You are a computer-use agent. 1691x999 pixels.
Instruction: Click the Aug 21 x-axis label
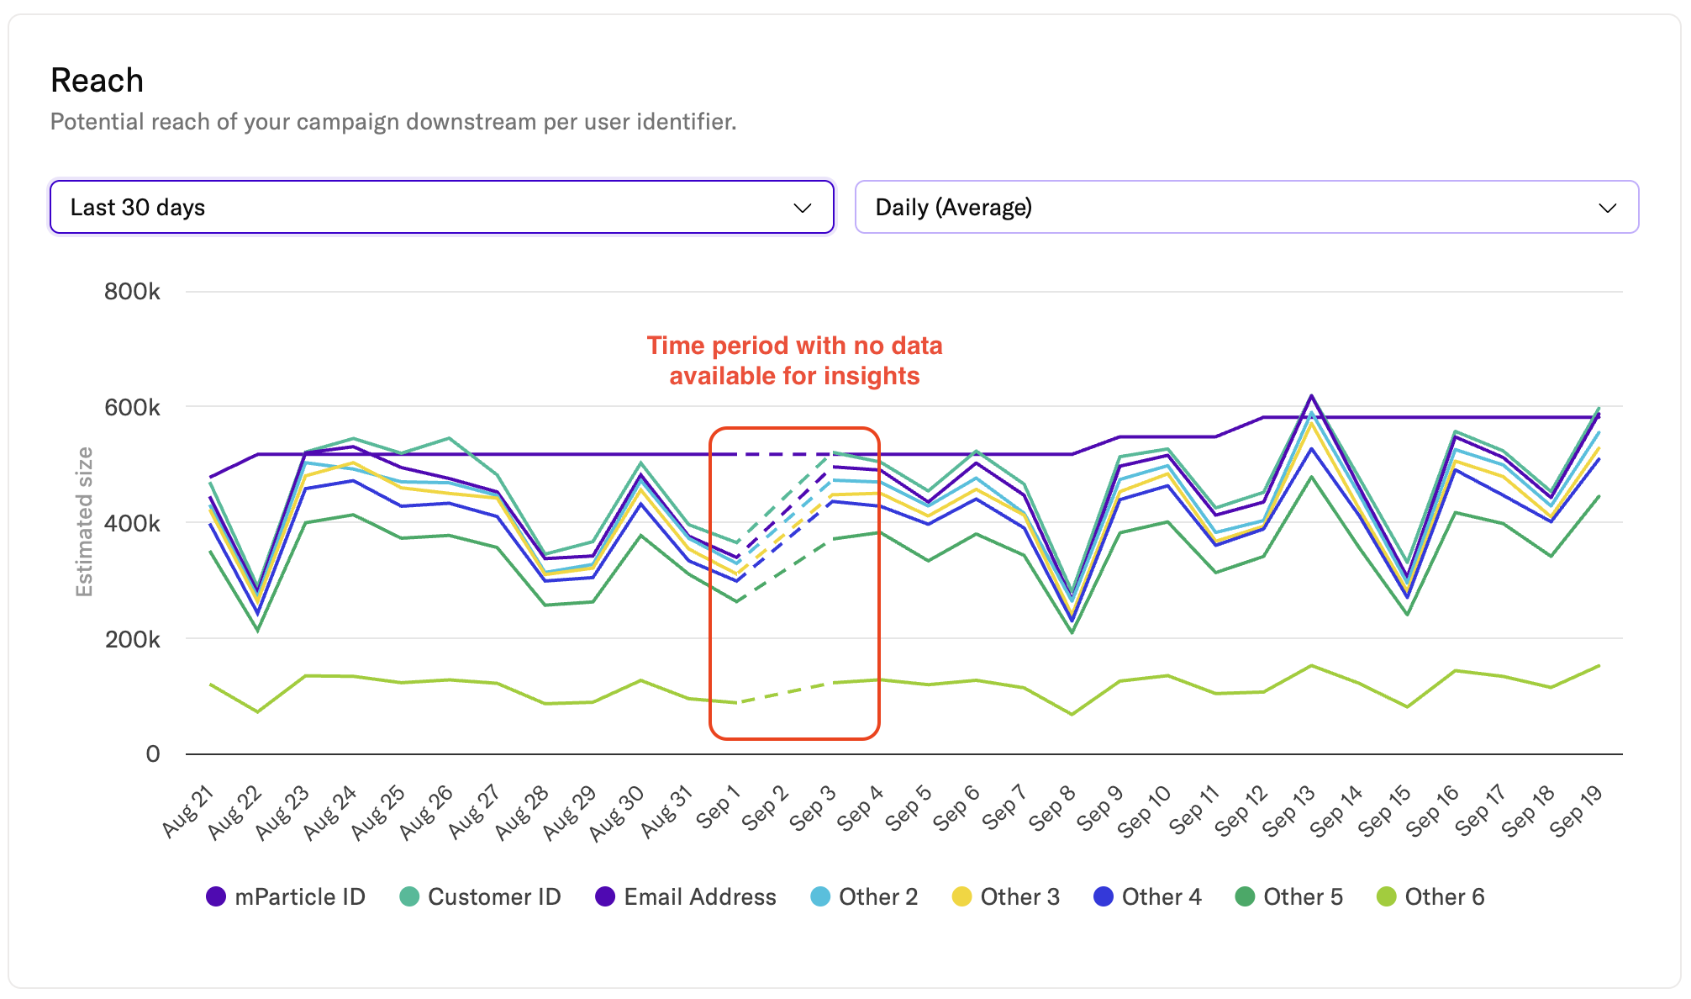[x=188, y=811]
